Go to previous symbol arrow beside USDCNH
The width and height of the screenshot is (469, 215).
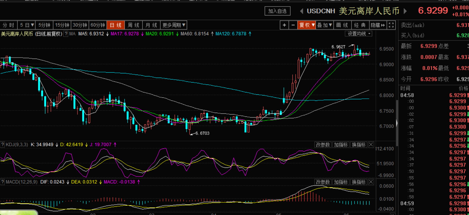click(302, 11)
